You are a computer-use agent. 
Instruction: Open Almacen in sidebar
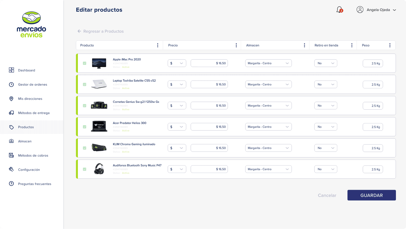25,141
